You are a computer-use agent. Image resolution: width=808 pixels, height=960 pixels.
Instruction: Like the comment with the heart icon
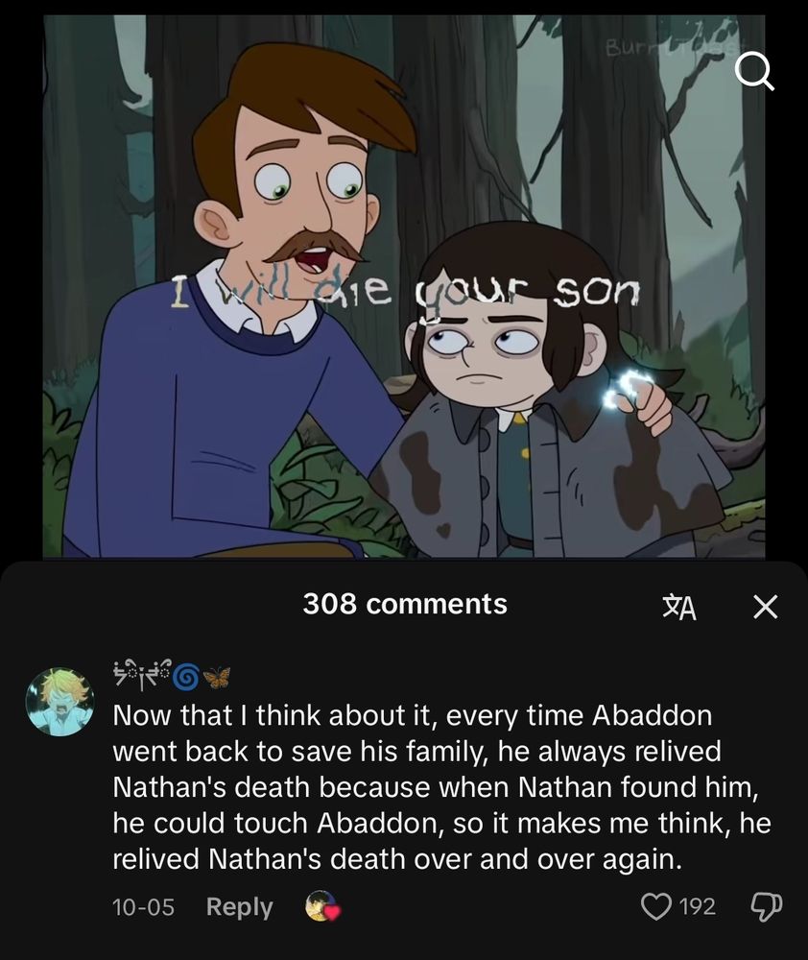coord(656,906)
